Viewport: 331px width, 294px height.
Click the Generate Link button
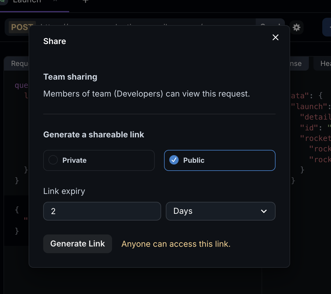77,244
